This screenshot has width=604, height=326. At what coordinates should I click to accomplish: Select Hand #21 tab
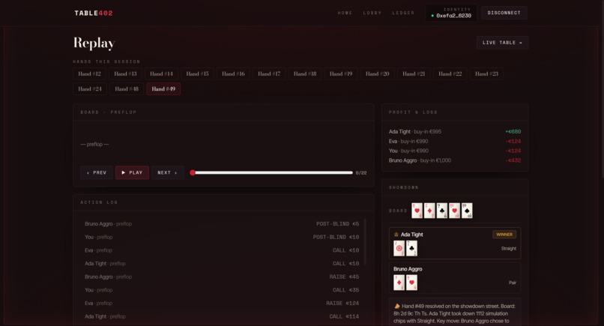[414, 73]
